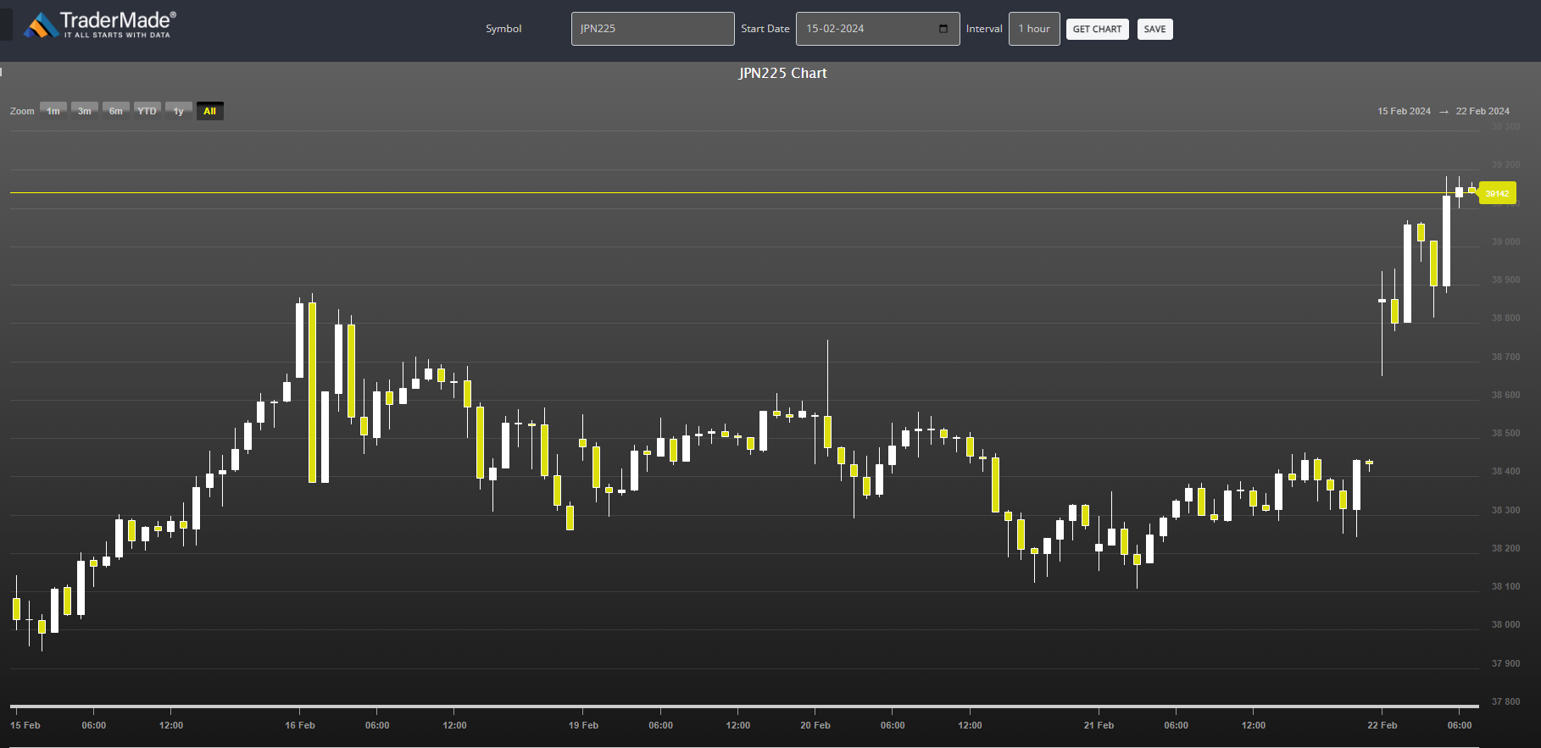This screenshot has height=748, width=1541.
Task: Click the Symbol label text
Action: [x=503, y=29]
